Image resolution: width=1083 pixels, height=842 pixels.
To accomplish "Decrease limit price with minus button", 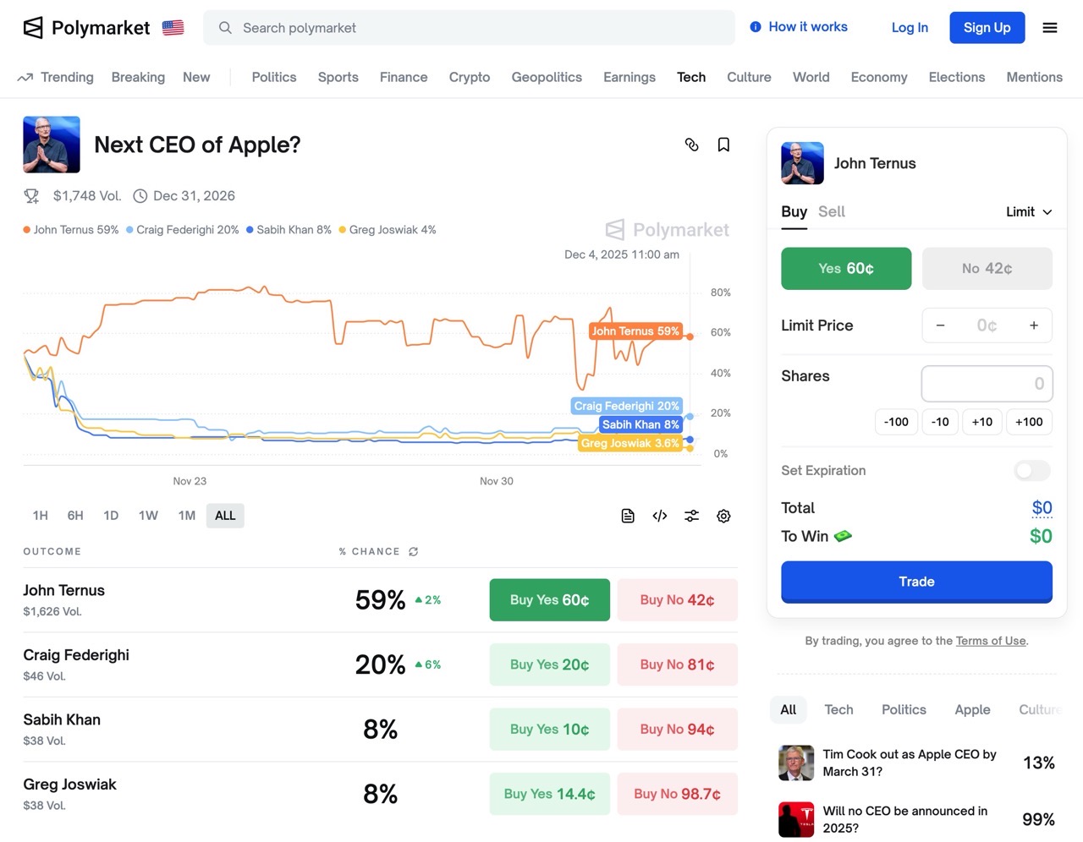I will pos(940,325).
